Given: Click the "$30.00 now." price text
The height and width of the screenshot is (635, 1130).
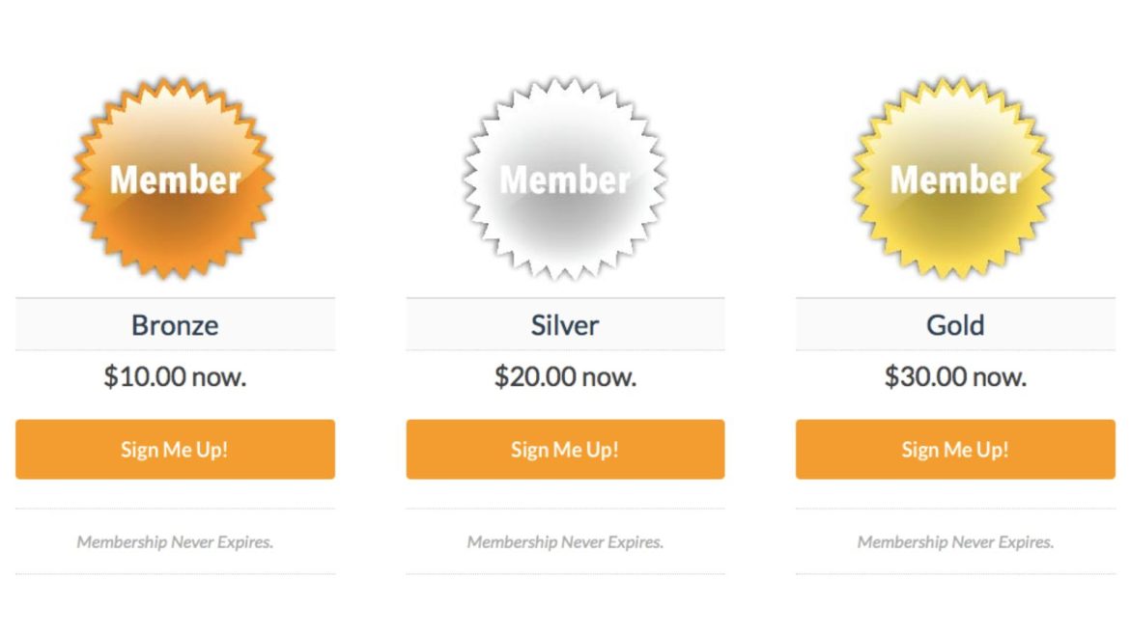Looking at the screenshot, I should pos(954,376).
